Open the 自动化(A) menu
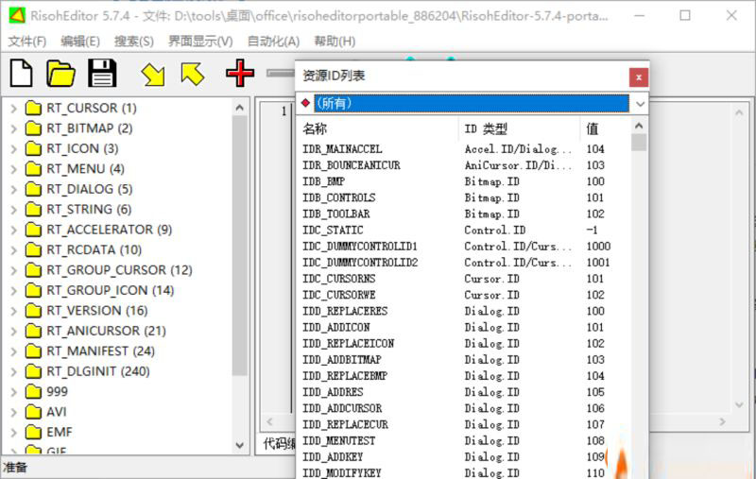This screenshot has width=756, height=479. click(x=273, y=42)
